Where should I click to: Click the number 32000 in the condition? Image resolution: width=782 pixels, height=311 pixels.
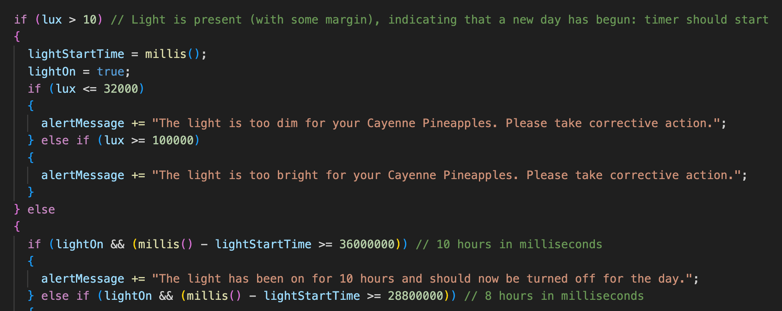(x=121, y=89)
